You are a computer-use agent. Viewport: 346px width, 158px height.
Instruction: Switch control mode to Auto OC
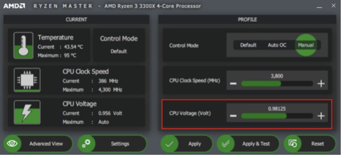pyautogui.click(x=277, y=45)
